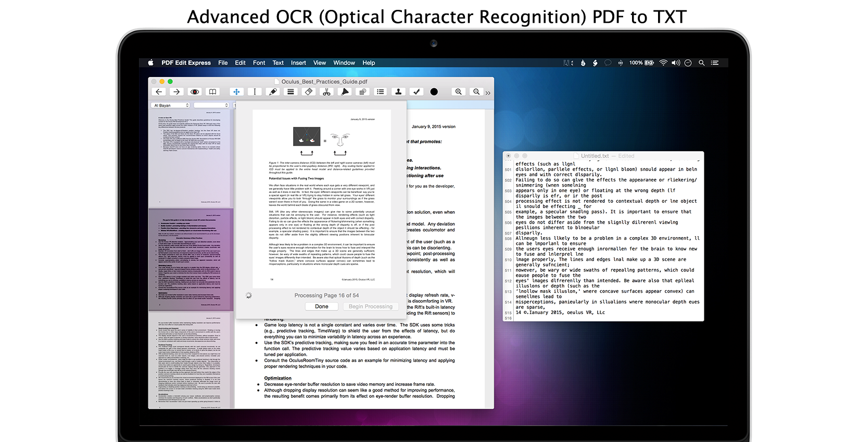Open the Help menu
Screen dimensions: 859x442
[x=369, y=63]
